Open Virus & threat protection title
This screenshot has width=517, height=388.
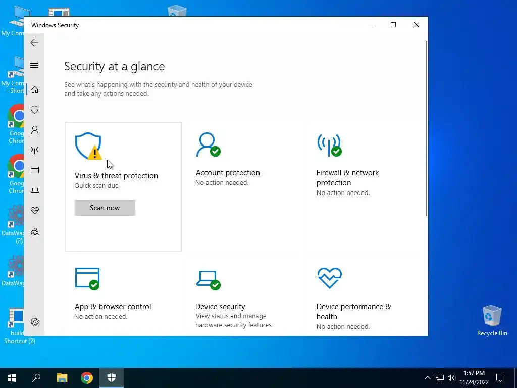(x=116, y=175)
